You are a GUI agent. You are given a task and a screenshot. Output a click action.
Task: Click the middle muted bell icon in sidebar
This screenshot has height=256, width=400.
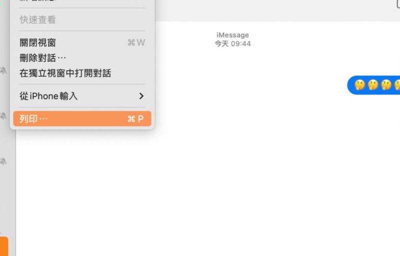3,116
